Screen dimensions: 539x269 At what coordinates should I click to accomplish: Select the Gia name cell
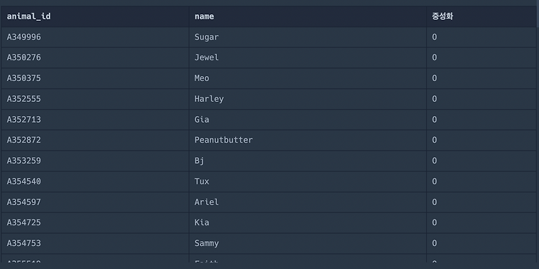click(x=308, y=119)
